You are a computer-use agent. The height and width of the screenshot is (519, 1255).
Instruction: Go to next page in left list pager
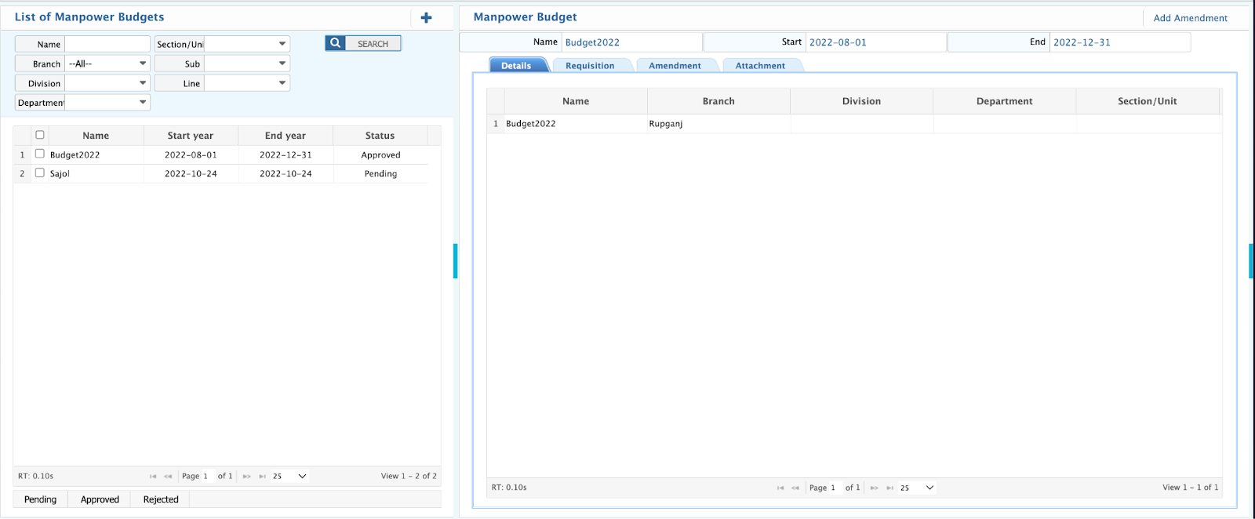pos(246,476)
